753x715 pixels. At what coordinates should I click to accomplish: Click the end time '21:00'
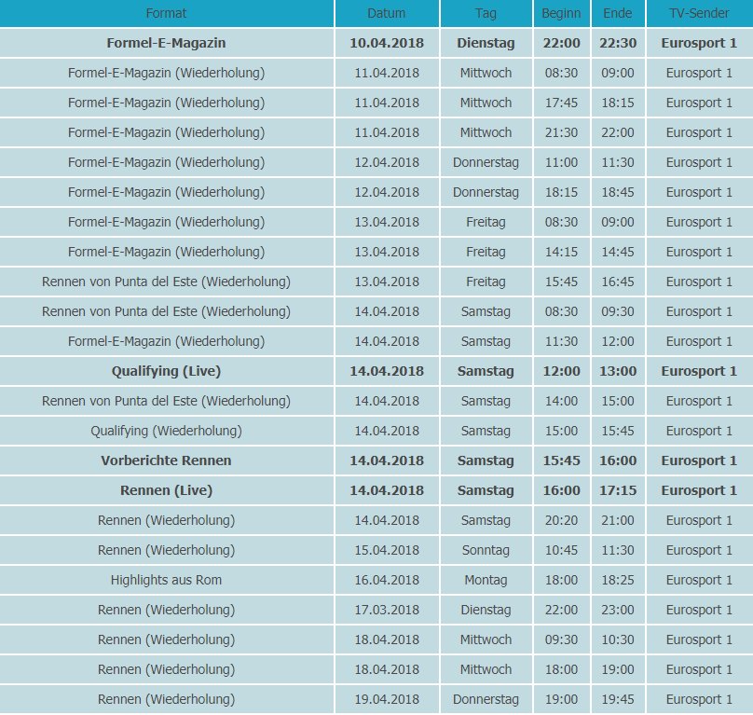point(618,520)
